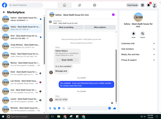Open Ariel 3bed 2bath conversation
The width and height of the screenshot is (161, 119).
coord(22,37)
